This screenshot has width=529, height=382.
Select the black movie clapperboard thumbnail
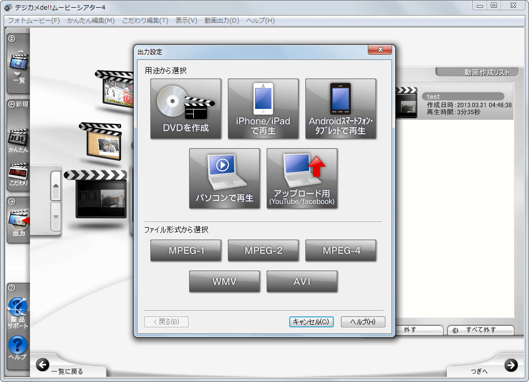click(97, 195)
